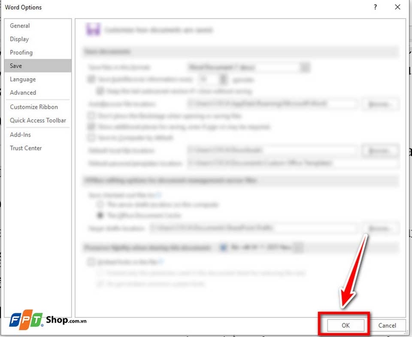
Task: Open help with the question mark icon
Action: click(375, 7)
